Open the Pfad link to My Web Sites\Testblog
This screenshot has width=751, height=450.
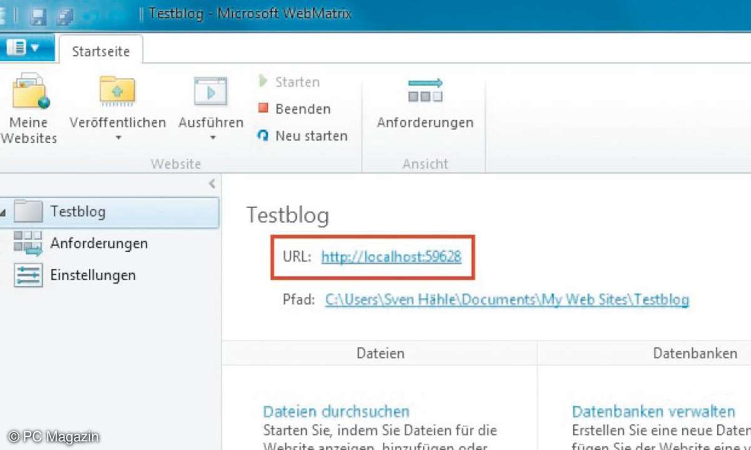(x=507, y=300)
